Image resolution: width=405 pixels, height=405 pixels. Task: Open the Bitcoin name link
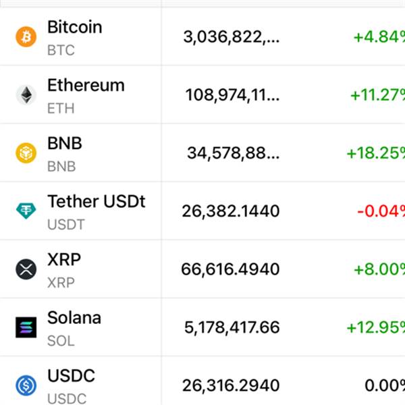(x=74, y=28)
